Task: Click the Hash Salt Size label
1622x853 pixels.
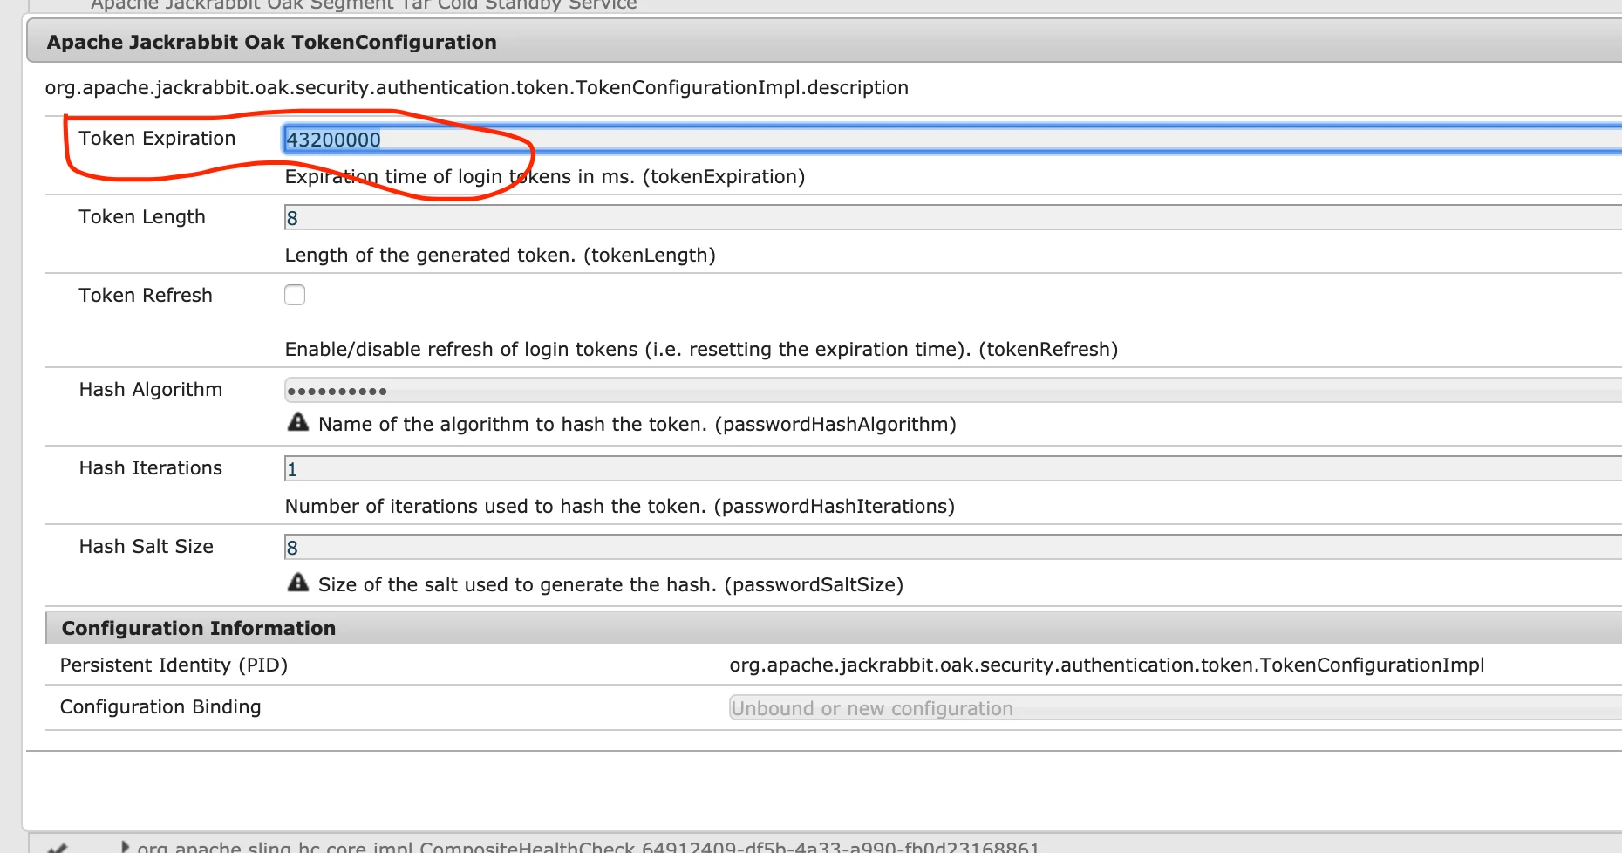Action: point(147,546)
